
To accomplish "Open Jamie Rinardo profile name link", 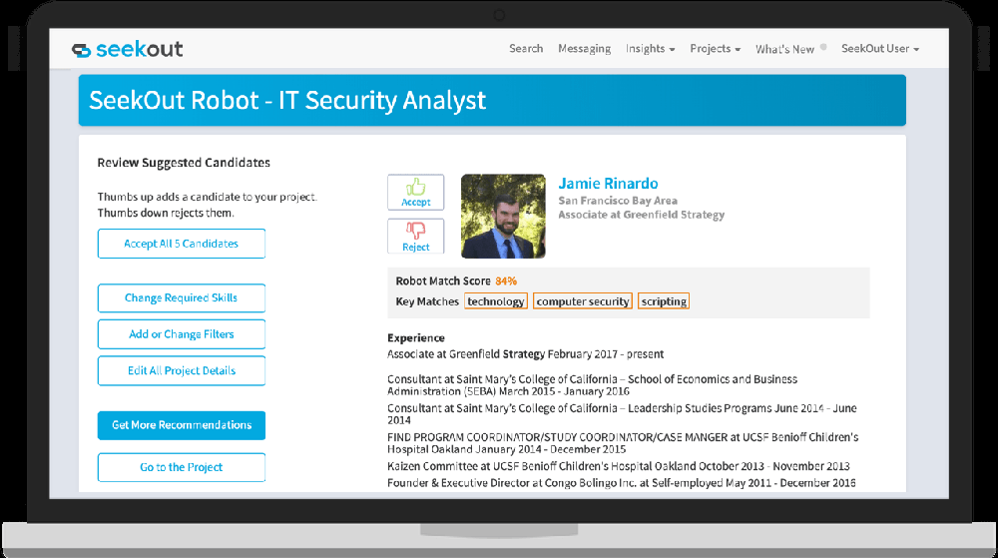I will point(608,184).
